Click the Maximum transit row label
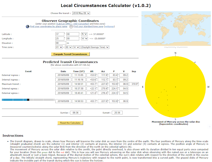Viewport: 212px width, 162px height. [11, 84]
